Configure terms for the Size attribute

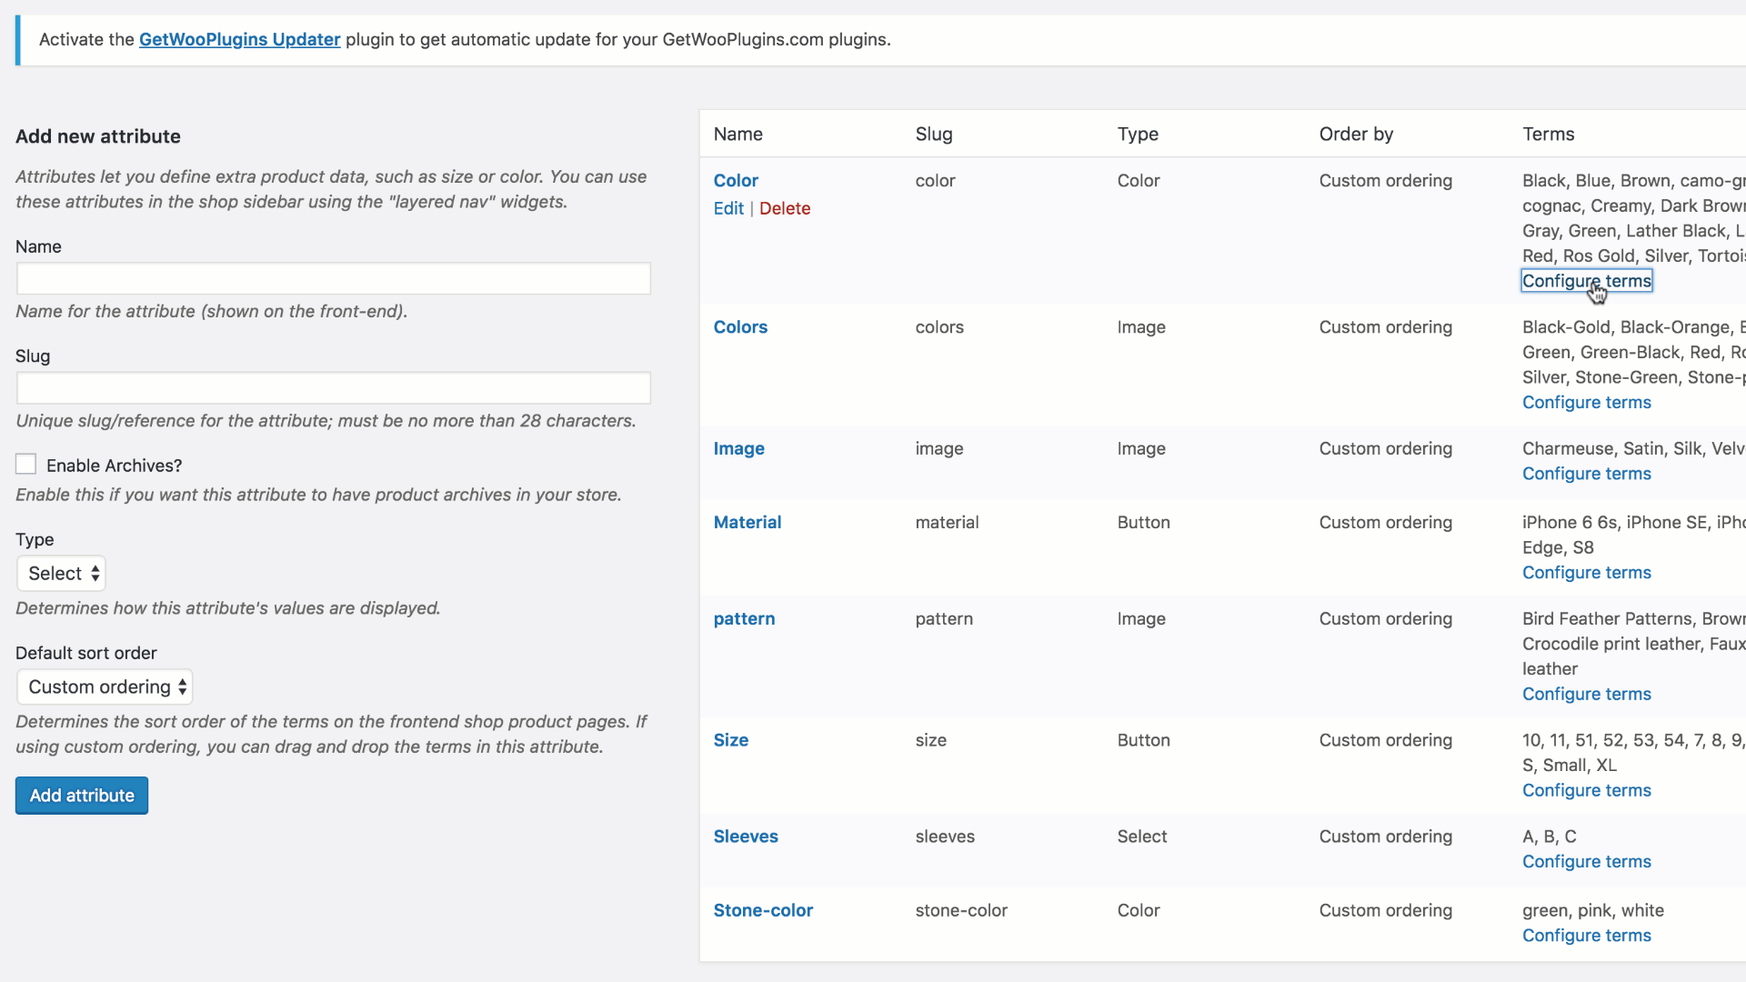1586,790
